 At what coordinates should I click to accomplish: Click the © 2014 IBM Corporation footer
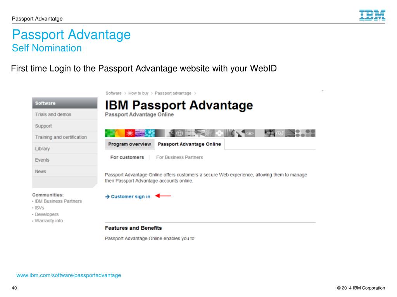tap(361, 288)
